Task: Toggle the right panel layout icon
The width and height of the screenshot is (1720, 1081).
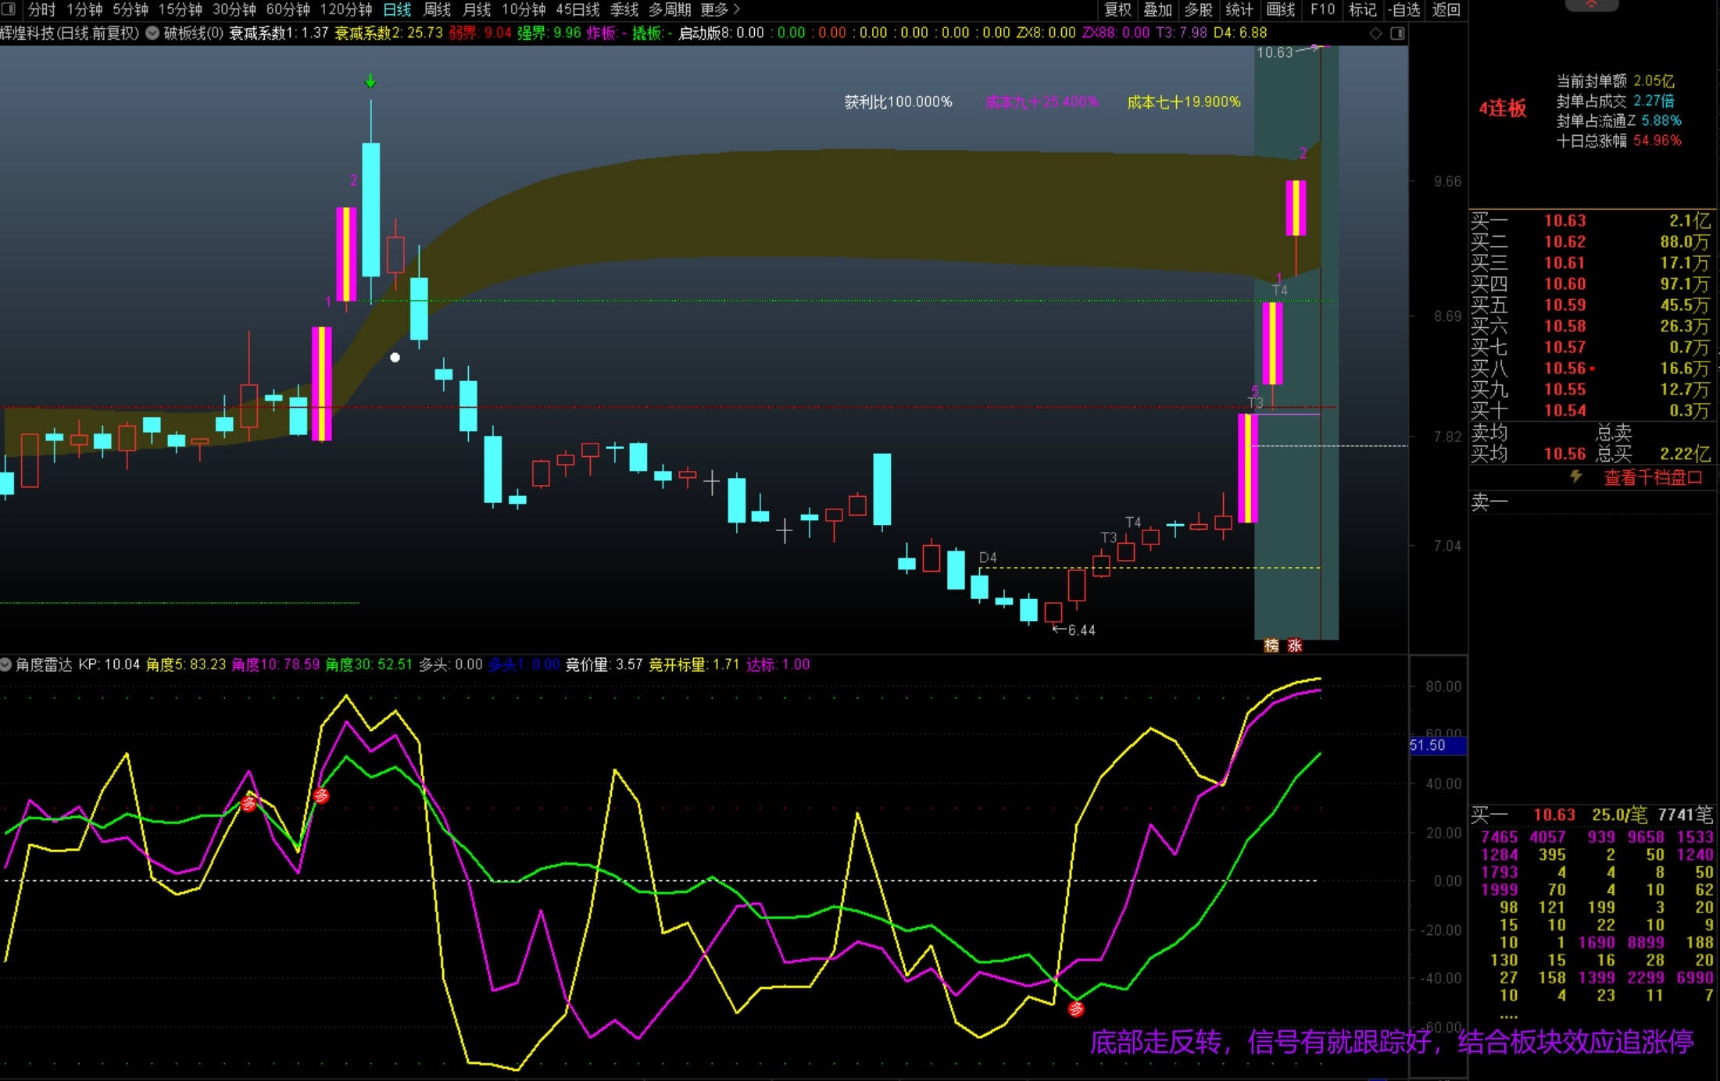Action: (x=1397, y=34)
